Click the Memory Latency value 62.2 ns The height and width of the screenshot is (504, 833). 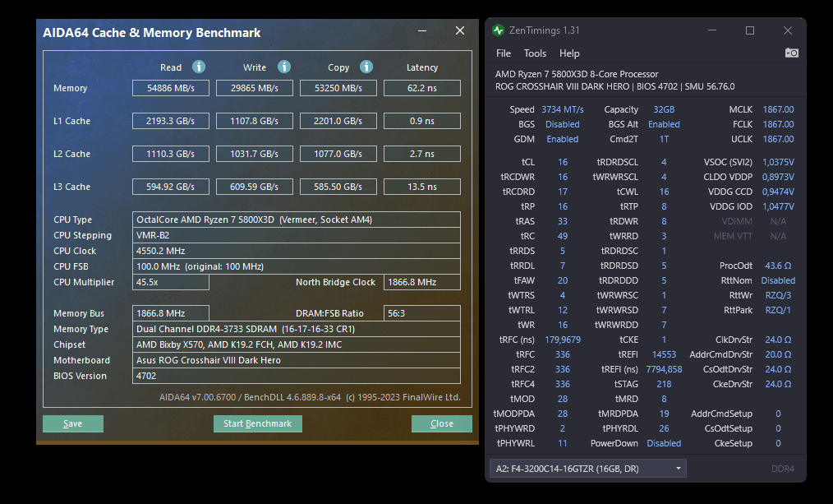pos(422,88)
